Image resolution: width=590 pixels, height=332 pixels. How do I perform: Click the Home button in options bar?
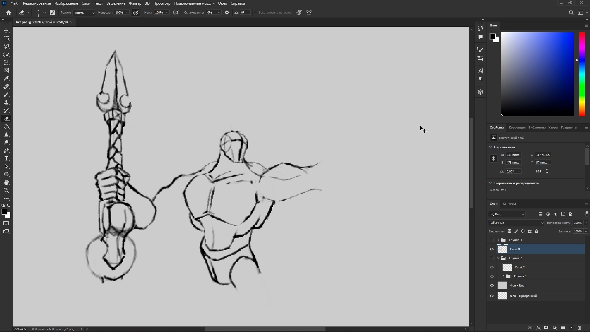(x=9, y=13)
